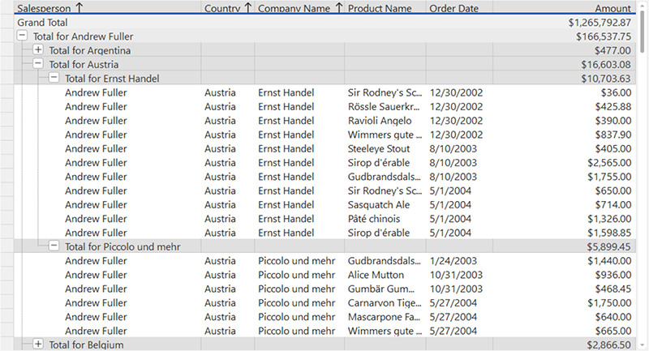Select the Ravioli Angelo product cell

tap(385, 121)
